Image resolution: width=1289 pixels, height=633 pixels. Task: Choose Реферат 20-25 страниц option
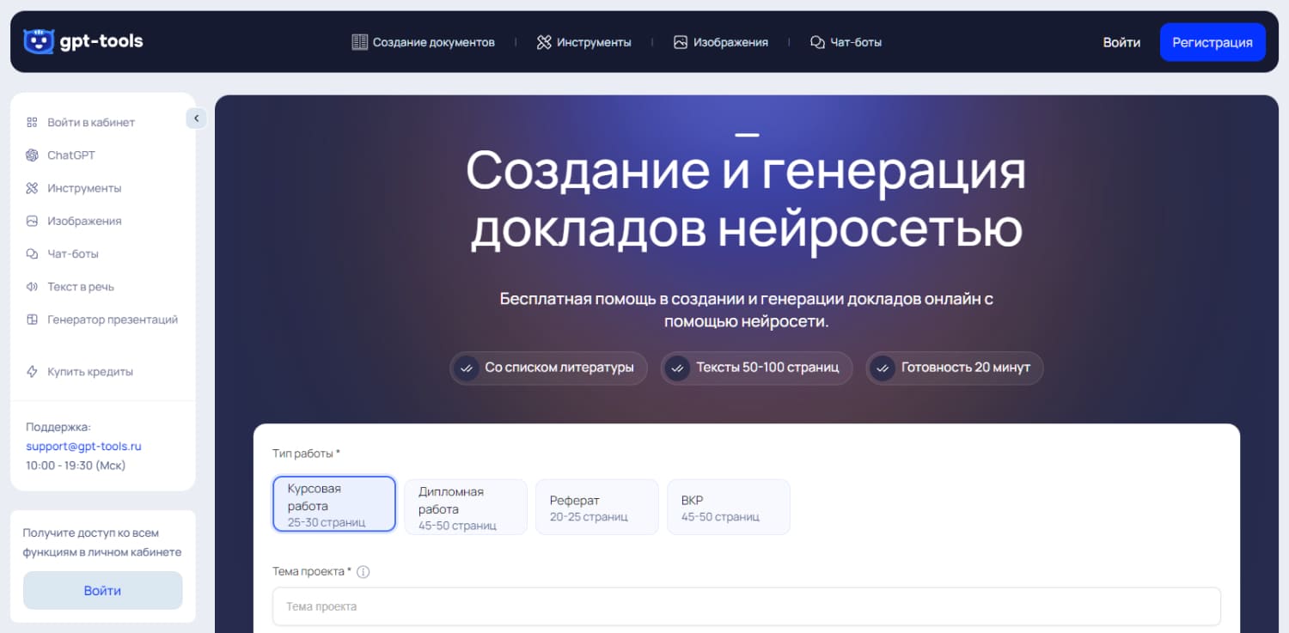[x=596, y=507]
